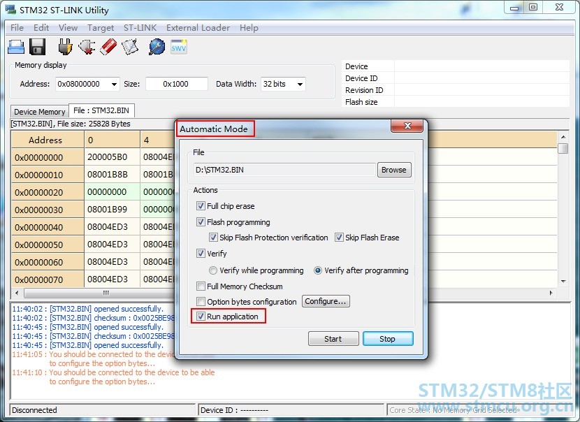This screenshot has width=580, height=422.
Task: Open the ST-LINK menu
Action: tap(140, 28)
